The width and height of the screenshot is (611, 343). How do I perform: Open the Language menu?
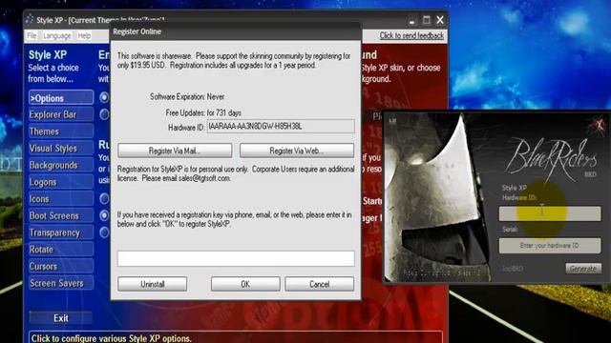tap(57, 36)
